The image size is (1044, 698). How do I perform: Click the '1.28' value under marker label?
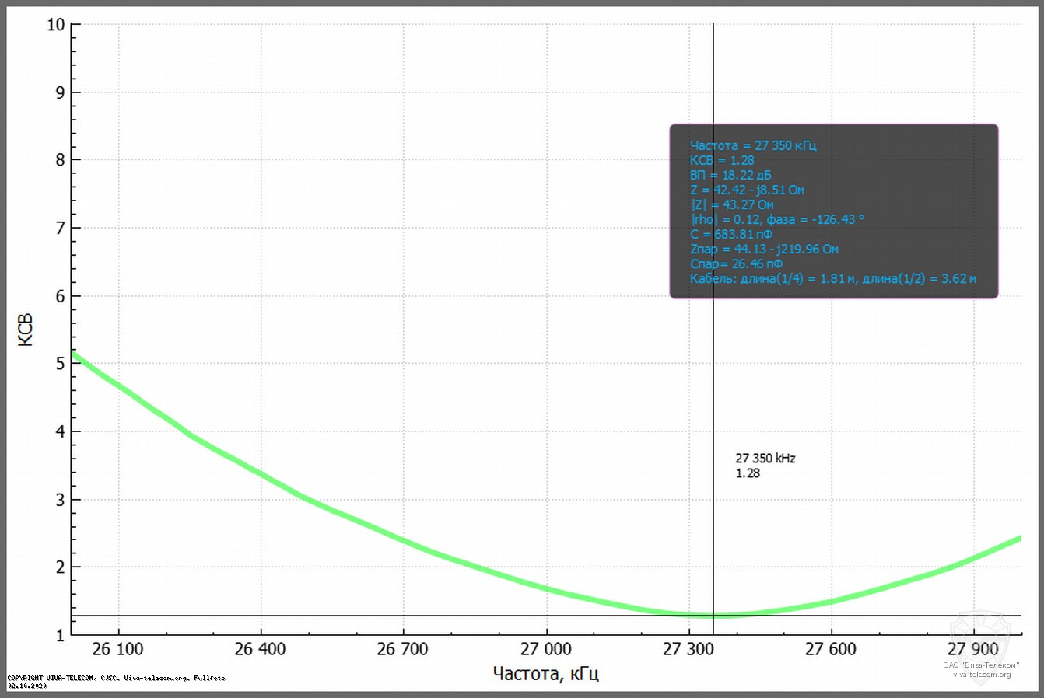coord(748,473)
